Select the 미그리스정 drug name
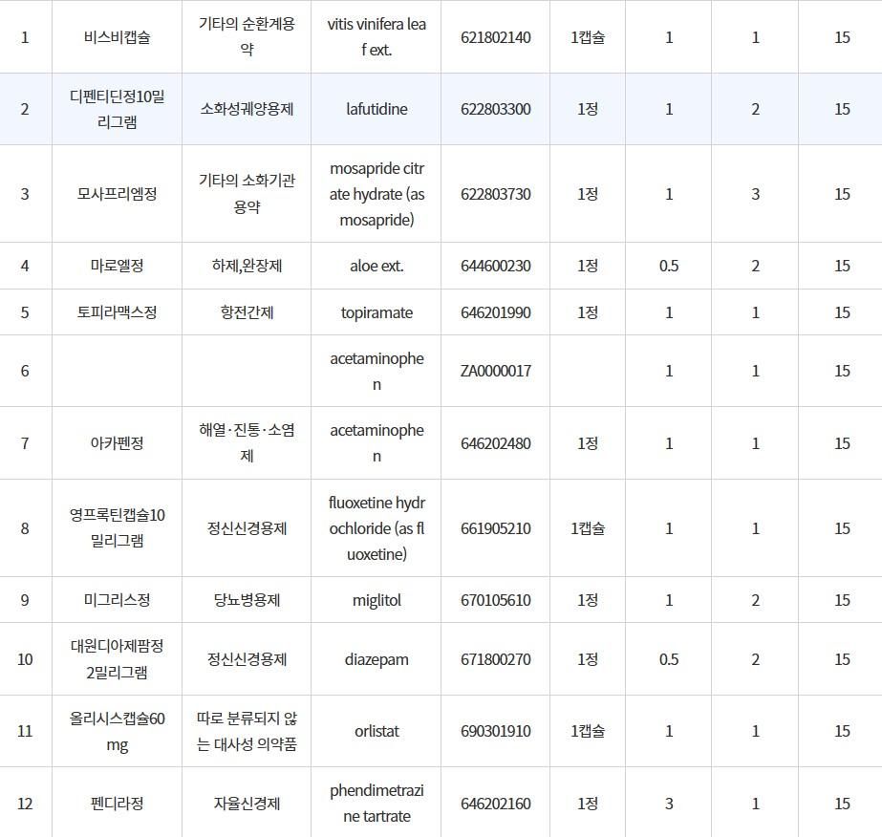Image resolution: width=882 pixels, height=837 pixels. pyautogui.click(x=117, y=600)
